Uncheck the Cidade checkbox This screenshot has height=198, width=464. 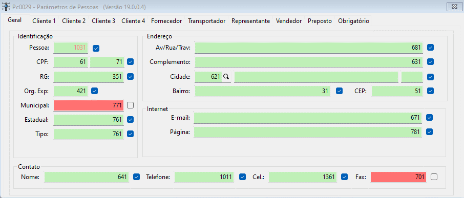[431, 77]
